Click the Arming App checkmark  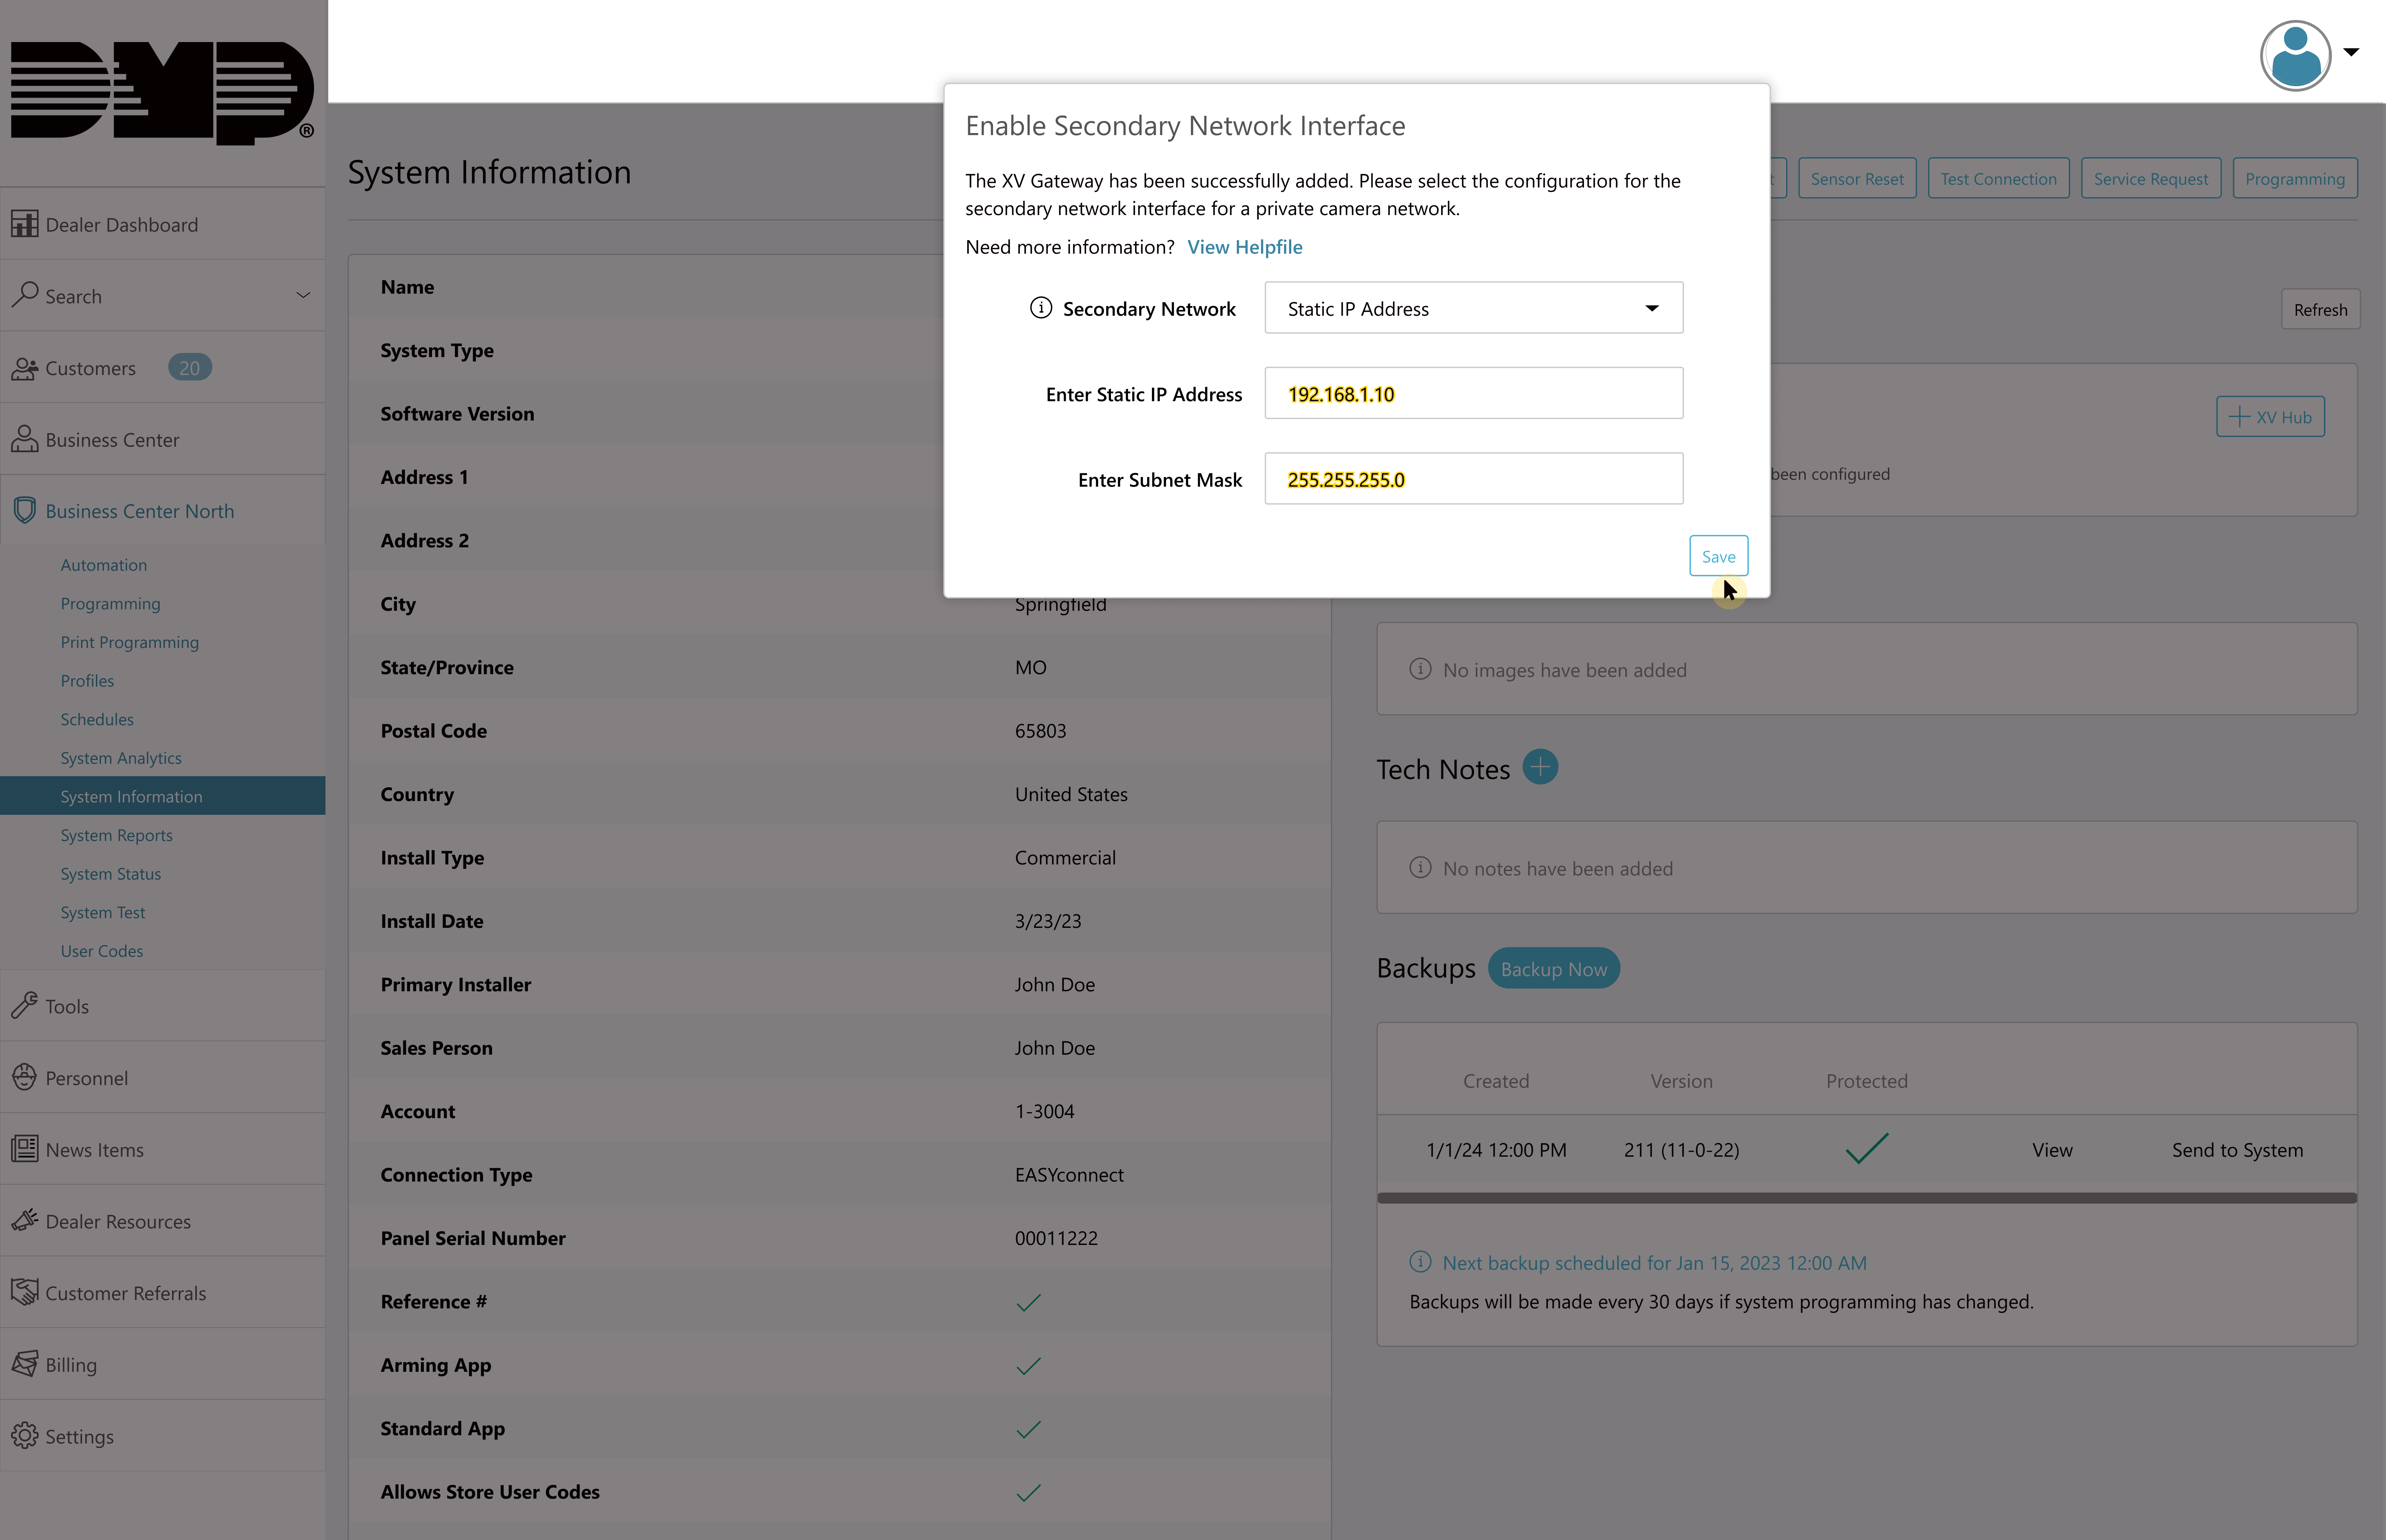tap(1029, 1366)
